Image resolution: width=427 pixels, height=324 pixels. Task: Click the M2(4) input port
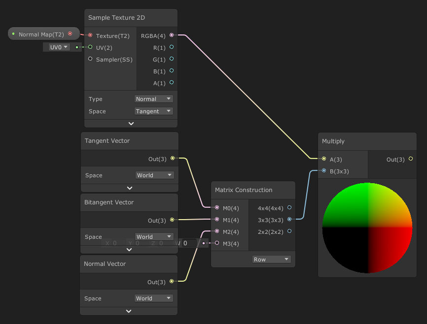(217, 231)
